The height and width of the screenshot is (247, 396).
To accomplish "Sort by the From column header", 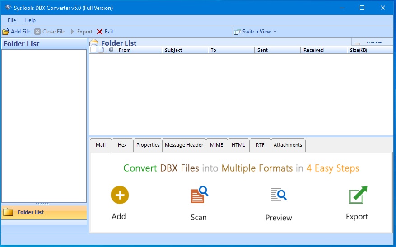I will pos(139,50).
